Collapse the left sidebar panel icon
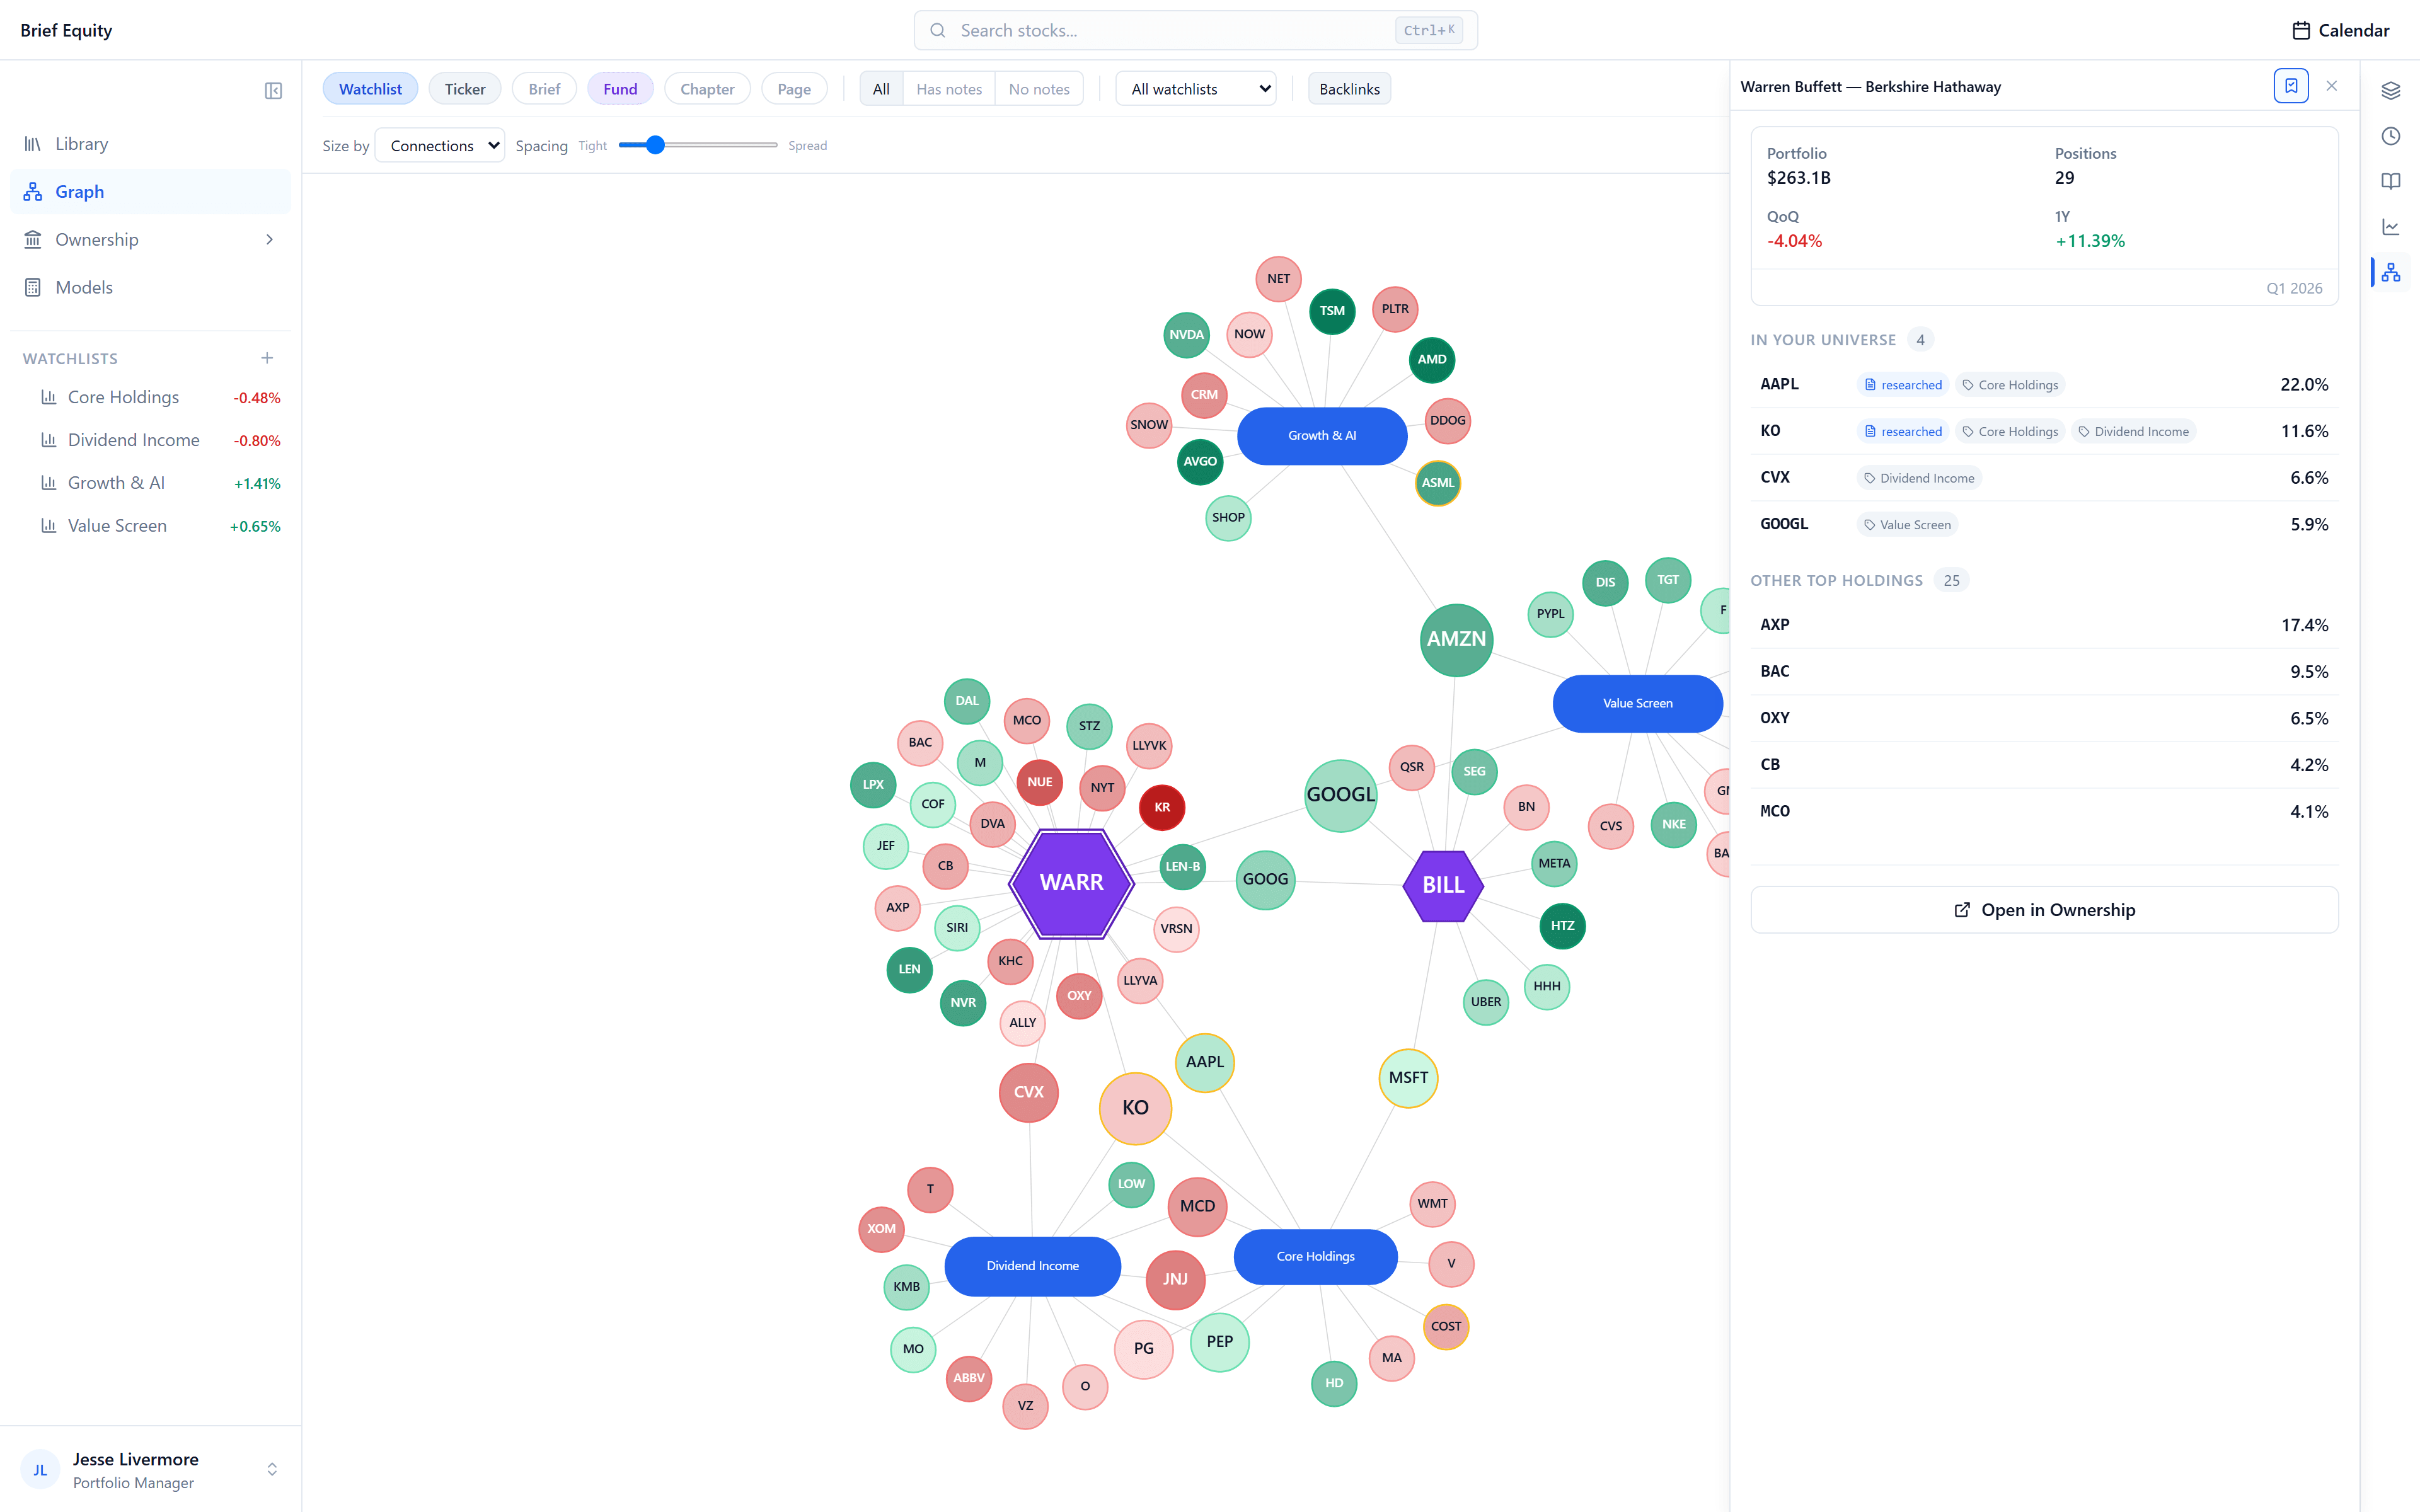The height and width of the screenshot is (1512, 2420). 273,91
